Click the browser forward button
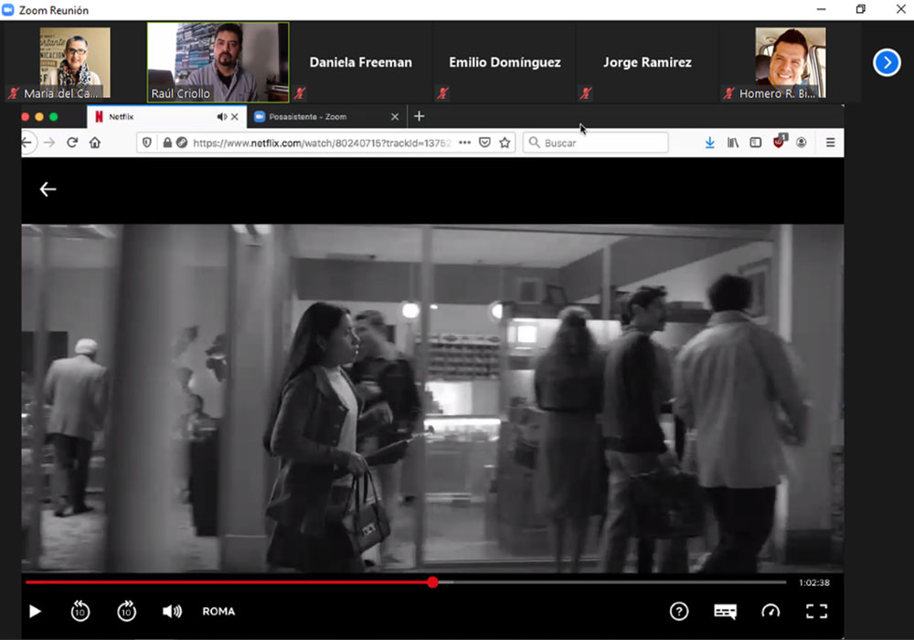The image size is (914, 640). tap(49, 143)
